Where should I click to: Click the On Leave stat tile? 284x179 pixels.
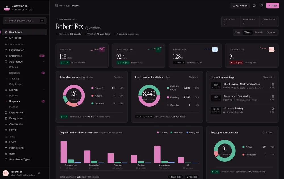[231, 22]
